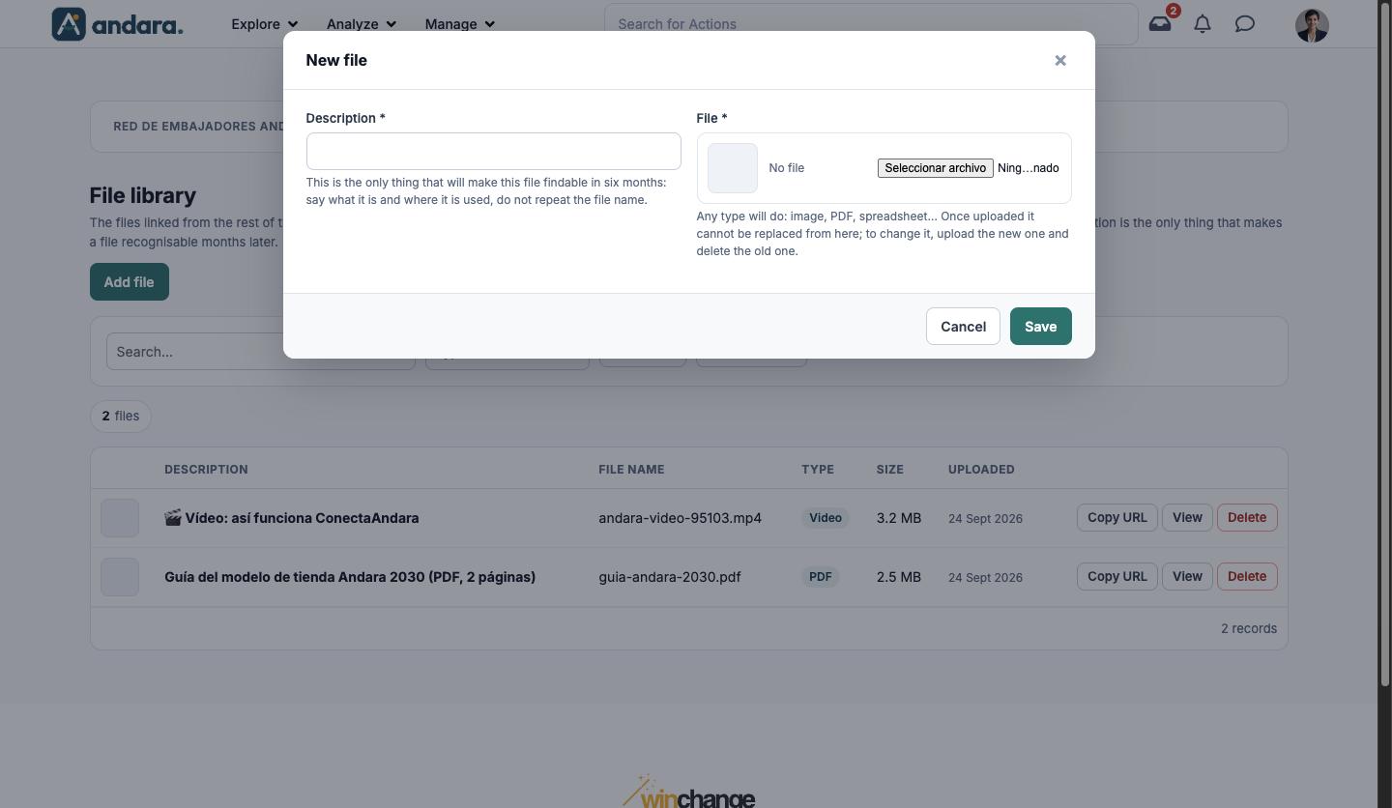
Task: Copy the URL of andara-video-95103.mp4
Action: 1116,518
